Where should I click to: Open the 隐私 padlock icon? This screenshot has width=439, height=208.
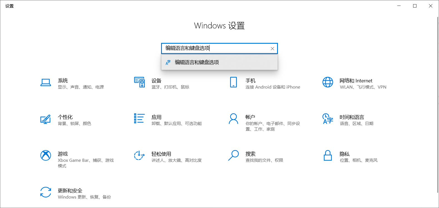pyautogui.click(x=328, y=155)
